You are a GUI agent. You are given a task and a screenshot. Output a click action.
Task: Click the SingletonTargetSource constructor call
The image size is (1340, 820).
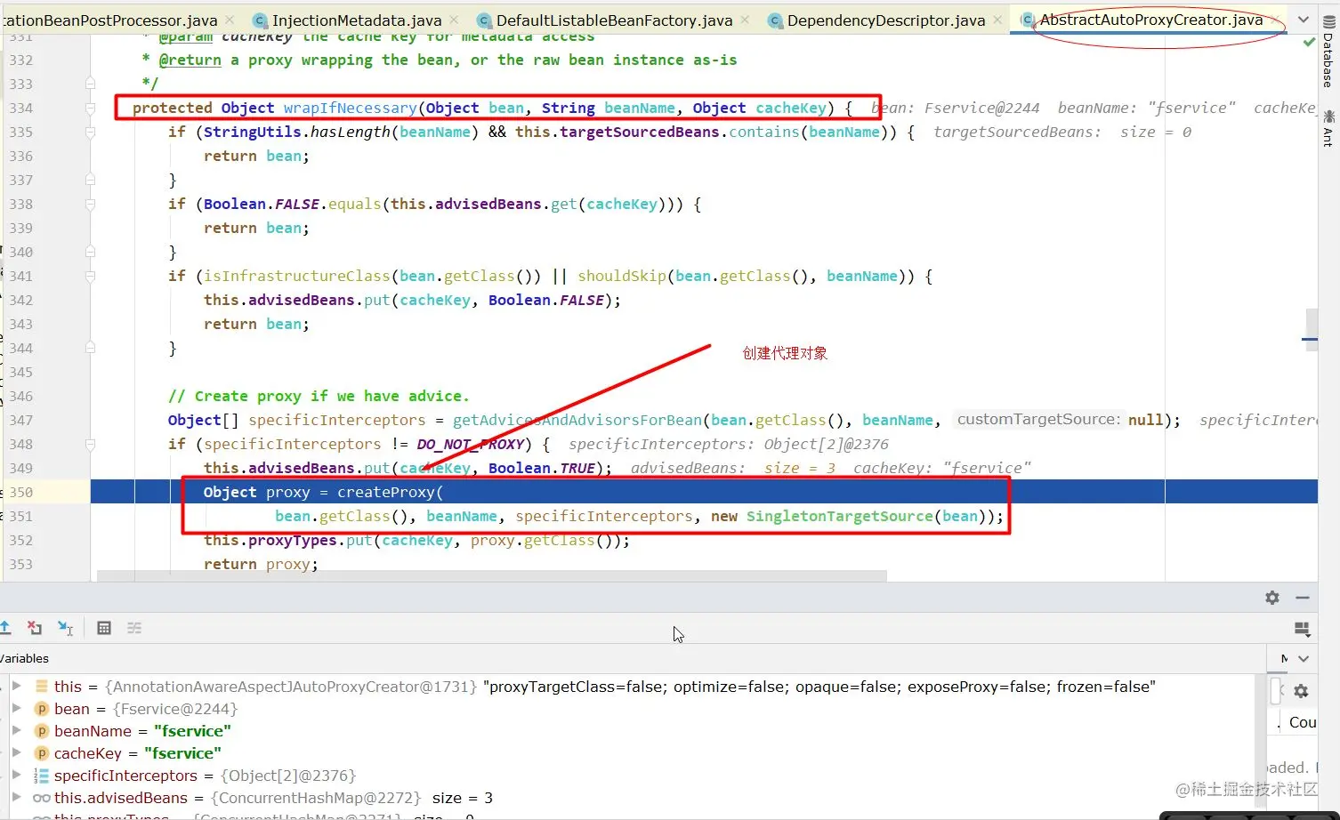pyautogui.click(x=839, y=516)
